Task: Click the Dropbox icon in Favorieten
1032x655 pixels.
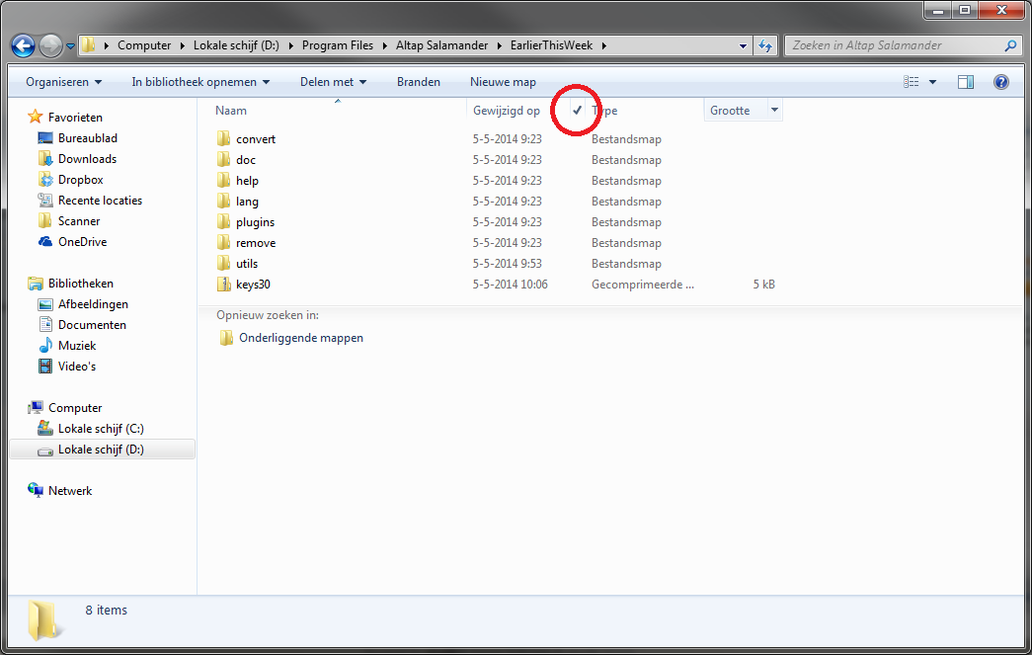Action: (45, 180)
